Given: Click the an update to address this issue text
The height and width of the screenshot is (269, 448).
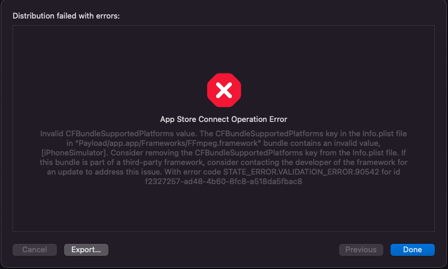Looking at the screenshot, I should (104, 172).
